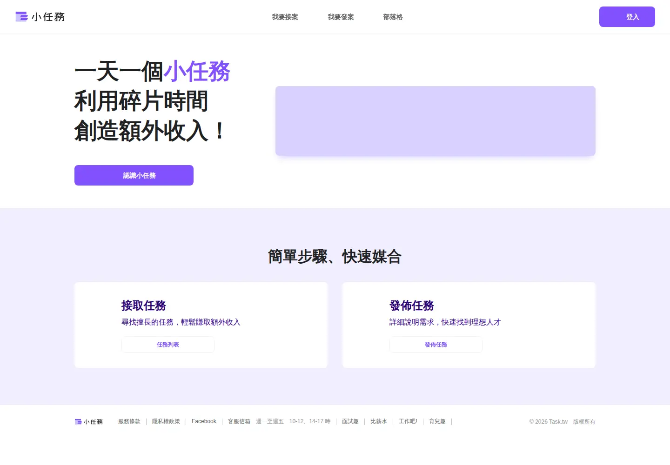Viewport: 670px width, 465px height.
Task: Open 任務列表 in the 接取任務 card
Action: pos(168,345)
